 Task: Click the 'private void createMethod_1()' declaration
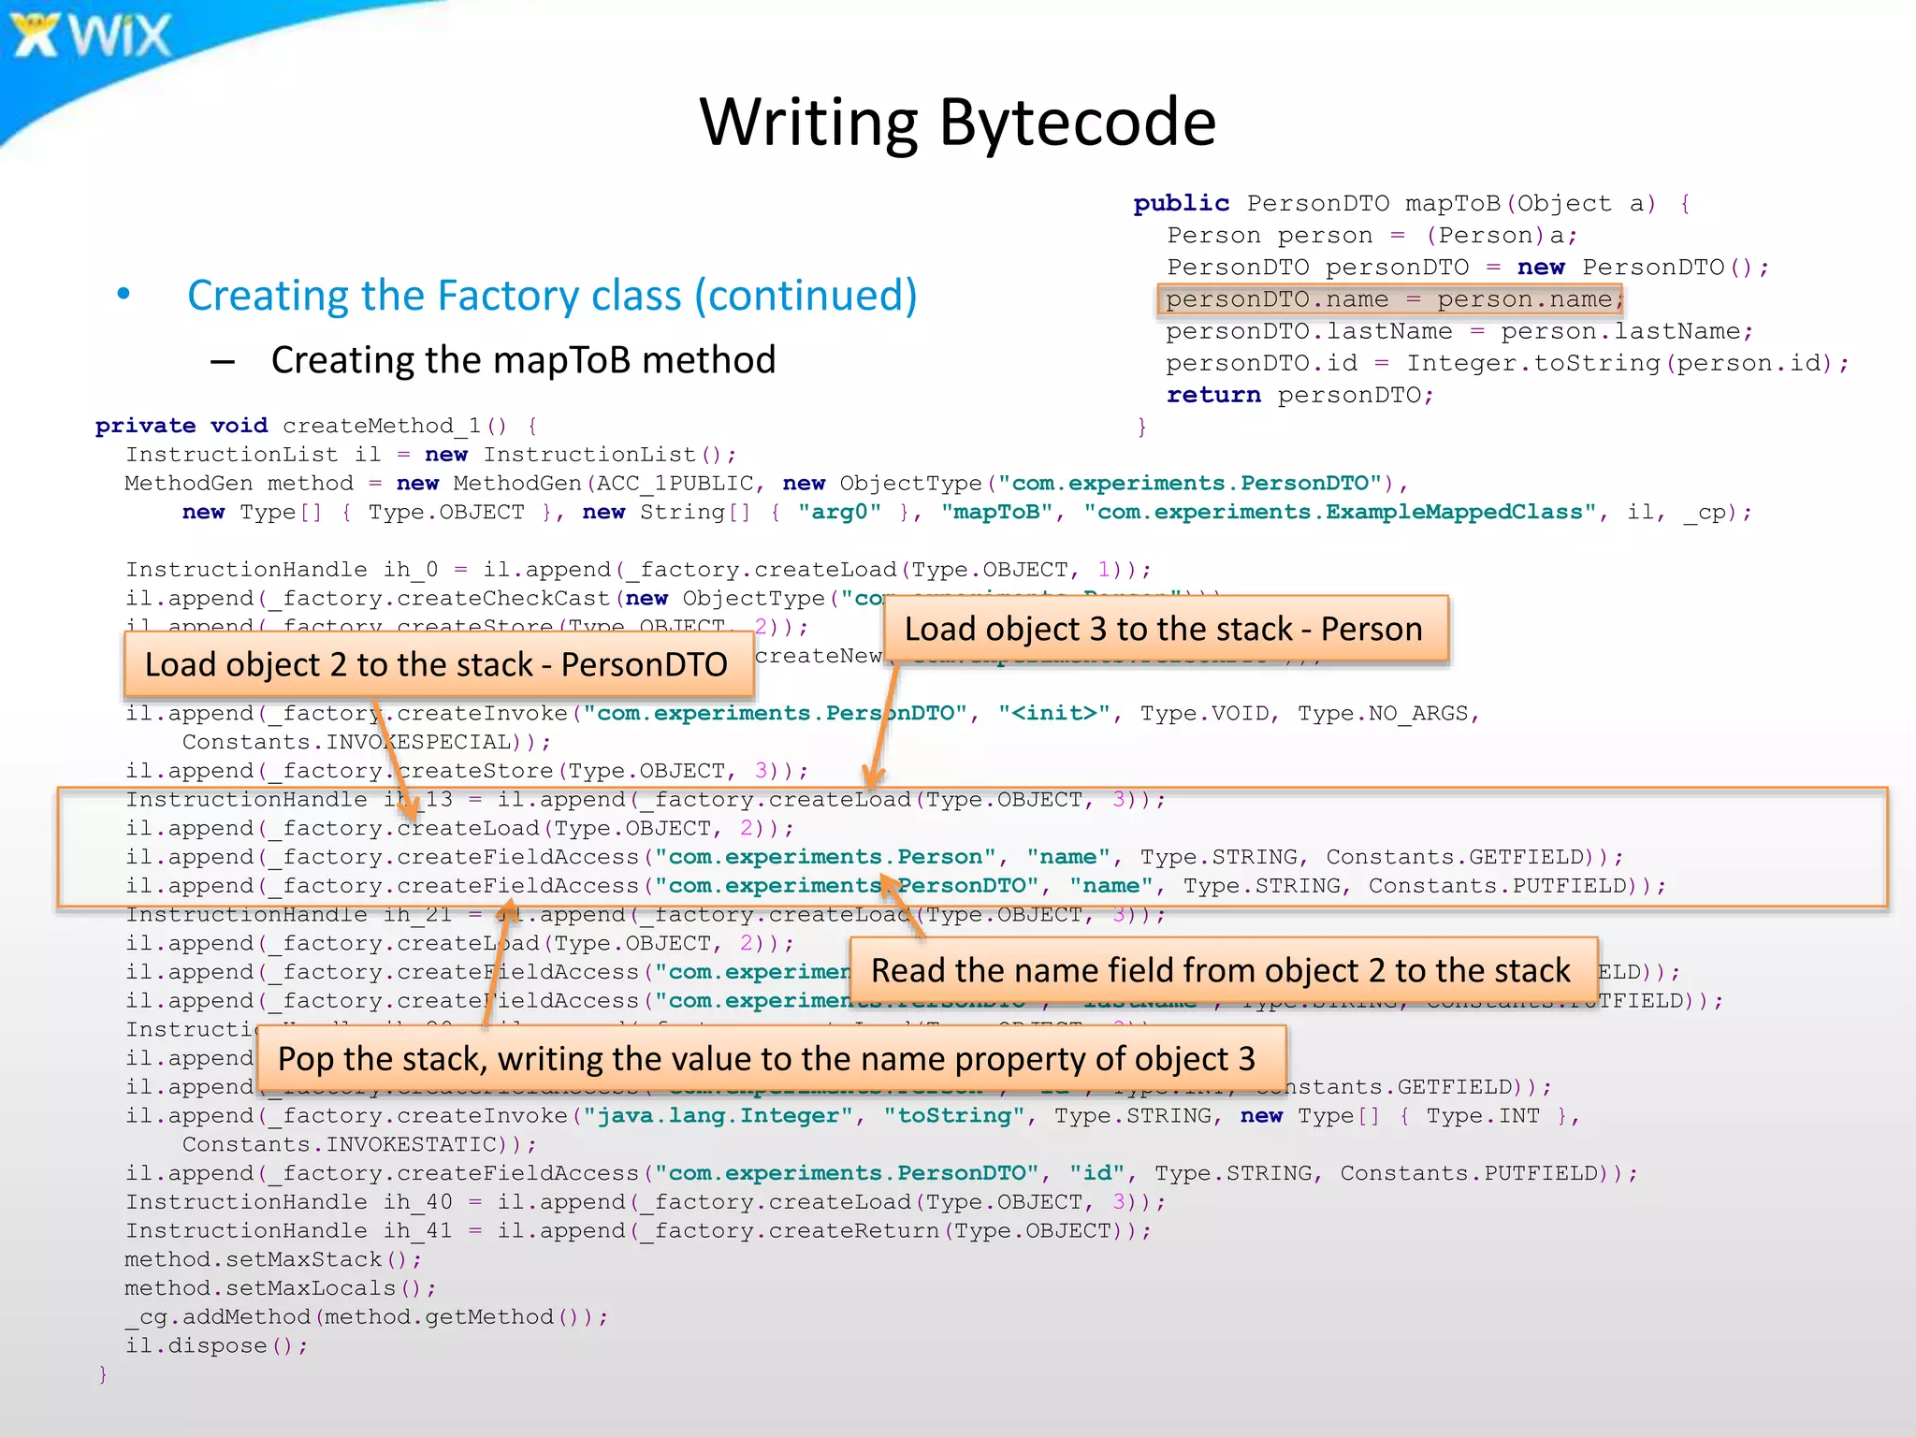pyautogui.click(x=316, y=426)
